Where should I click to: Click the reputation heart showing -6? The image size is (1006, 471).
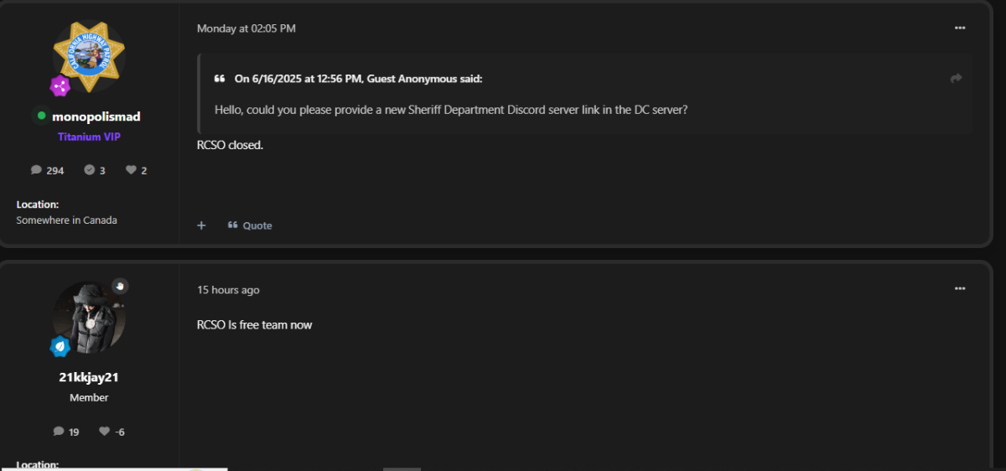[104, 431]
